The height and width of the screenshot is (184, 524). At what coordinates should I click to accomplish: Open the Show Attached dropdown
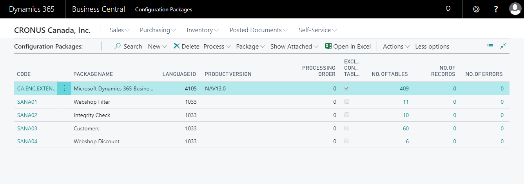(294, 46)
